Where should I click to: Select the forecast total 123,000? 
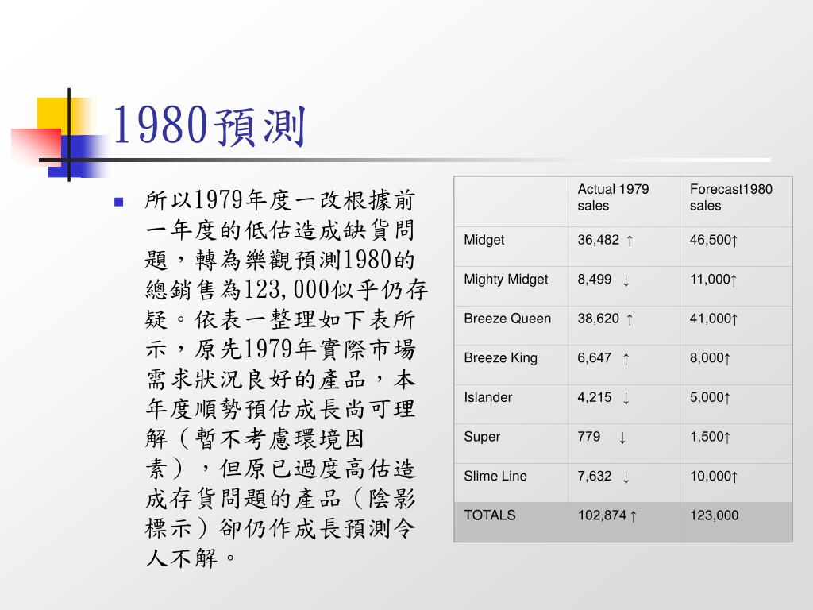714,515
